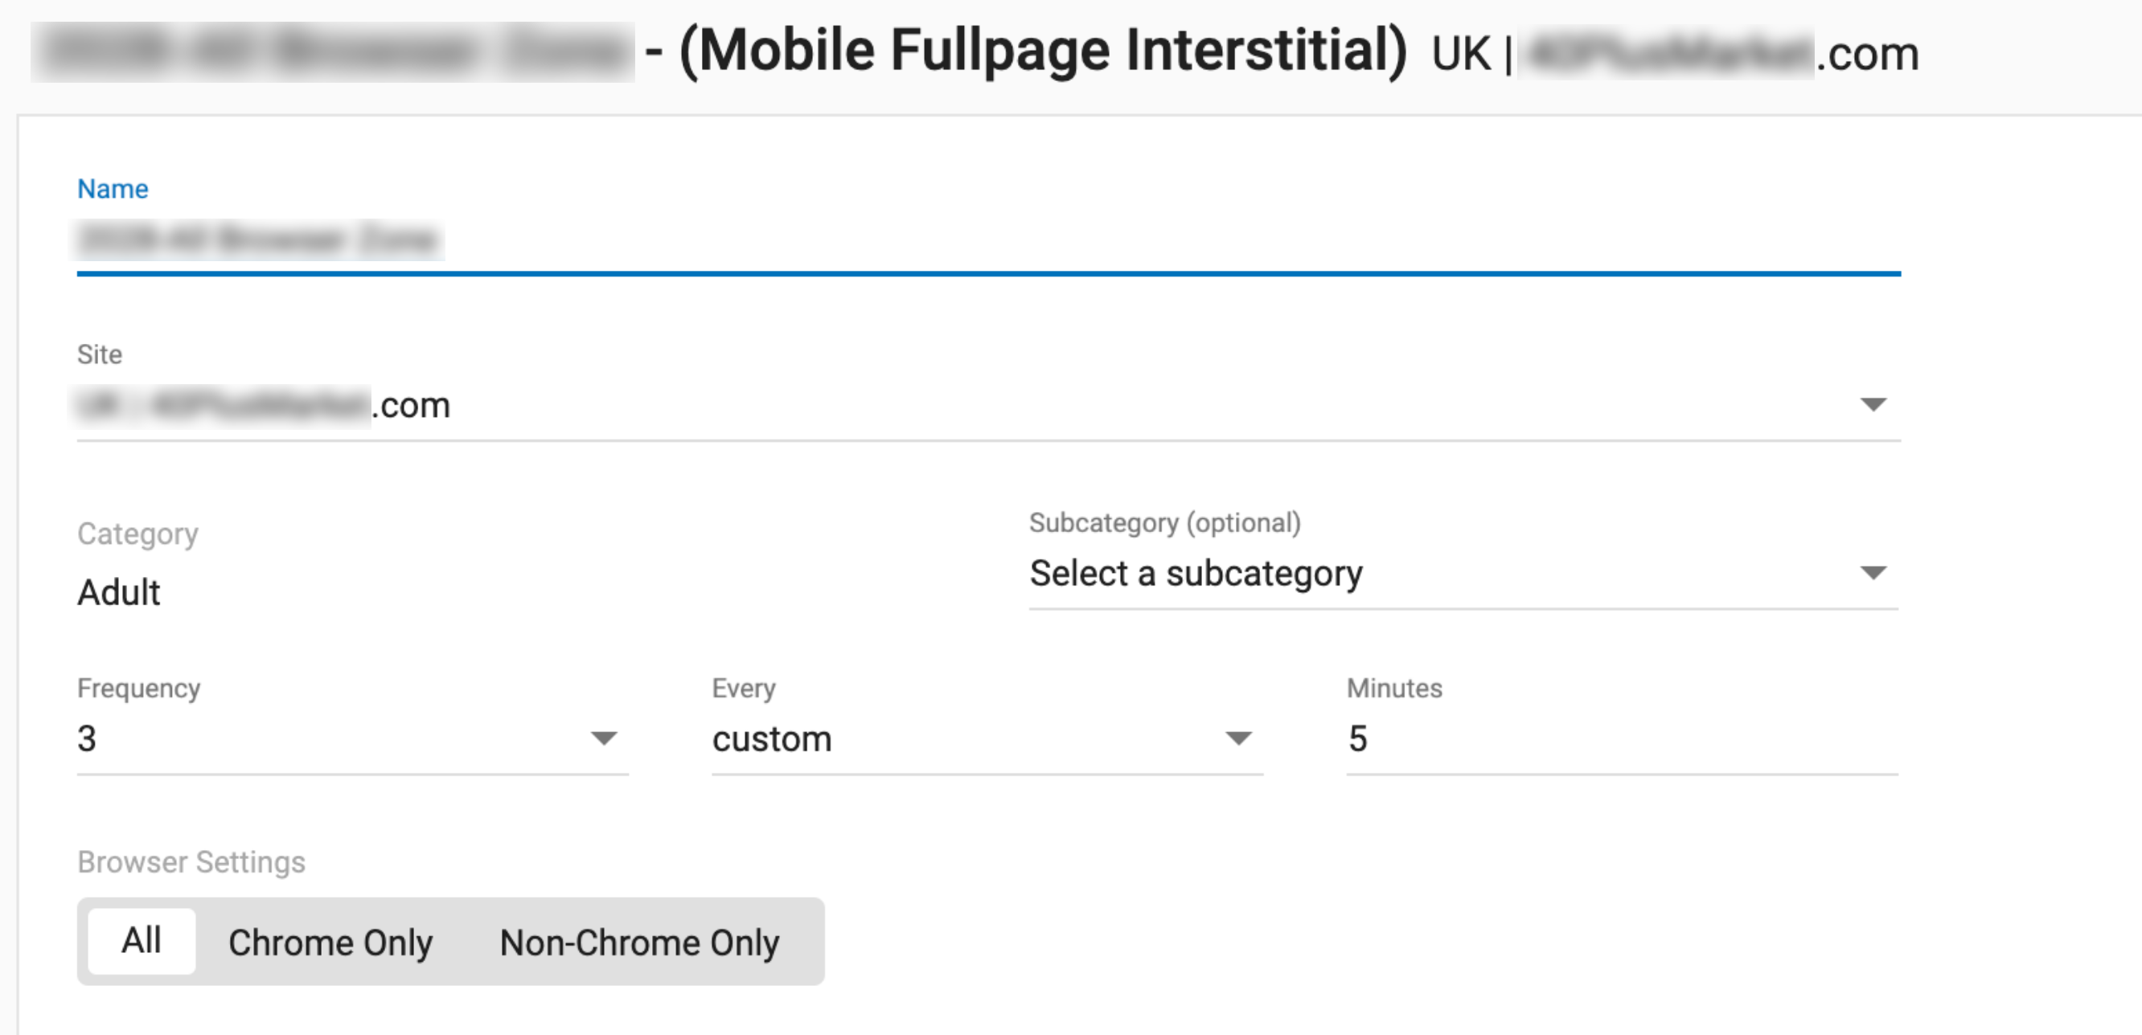Image resolution: width=2142 pixels, height=1035 pixels.
Task: Enable "Chrome Only" browser setting
Action: coord(331,942)
